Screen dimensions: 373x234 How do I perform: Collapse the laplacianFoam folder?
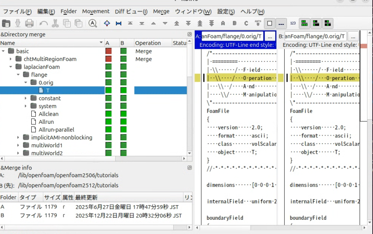click(x=11, y=67)
